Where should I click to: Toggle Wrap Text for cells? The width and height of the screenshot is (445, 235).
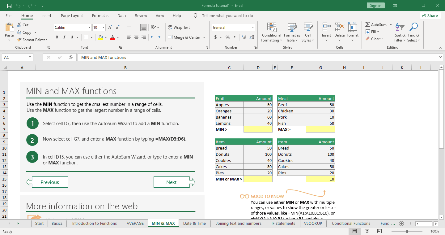pyautogui.click(x=179, y=28)
